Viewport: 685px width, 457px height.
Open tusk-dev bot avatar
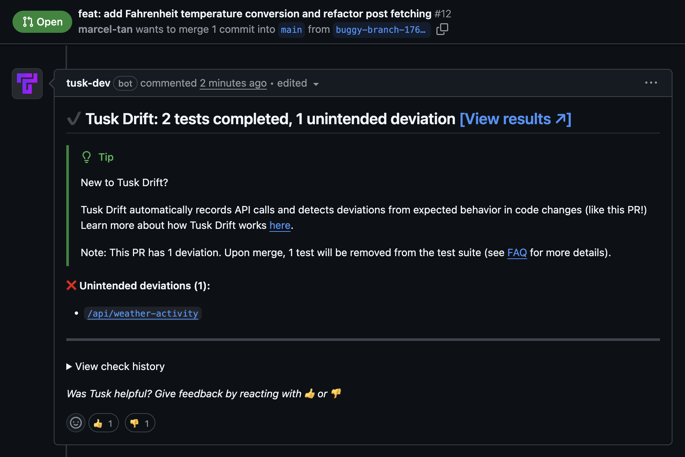27,83
